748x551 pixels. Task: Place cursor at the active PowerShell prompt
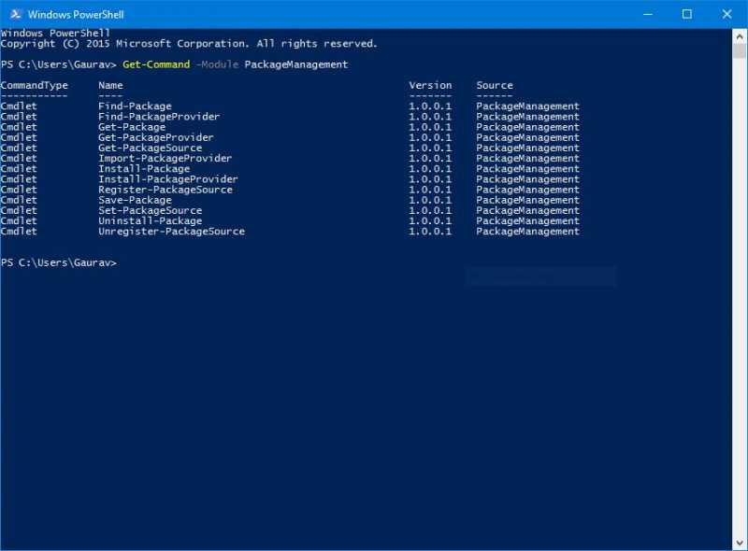122,262
